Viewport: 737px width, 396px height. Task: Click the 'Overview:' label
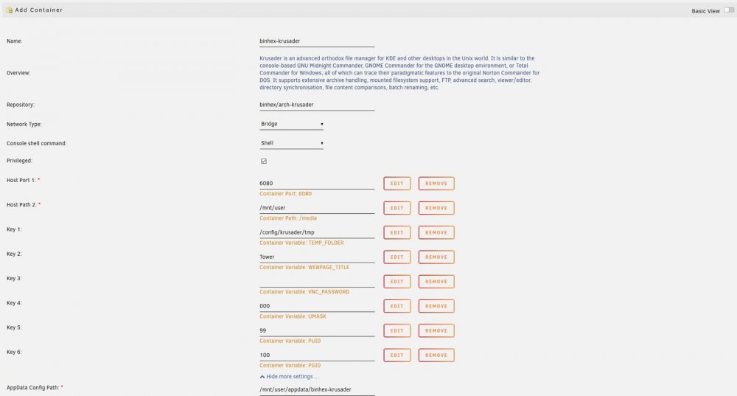[x=18, y=73]
